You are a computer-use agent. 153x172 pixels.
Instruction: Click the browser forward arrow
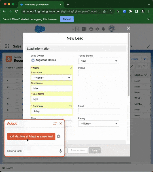[x=10, y=11]
